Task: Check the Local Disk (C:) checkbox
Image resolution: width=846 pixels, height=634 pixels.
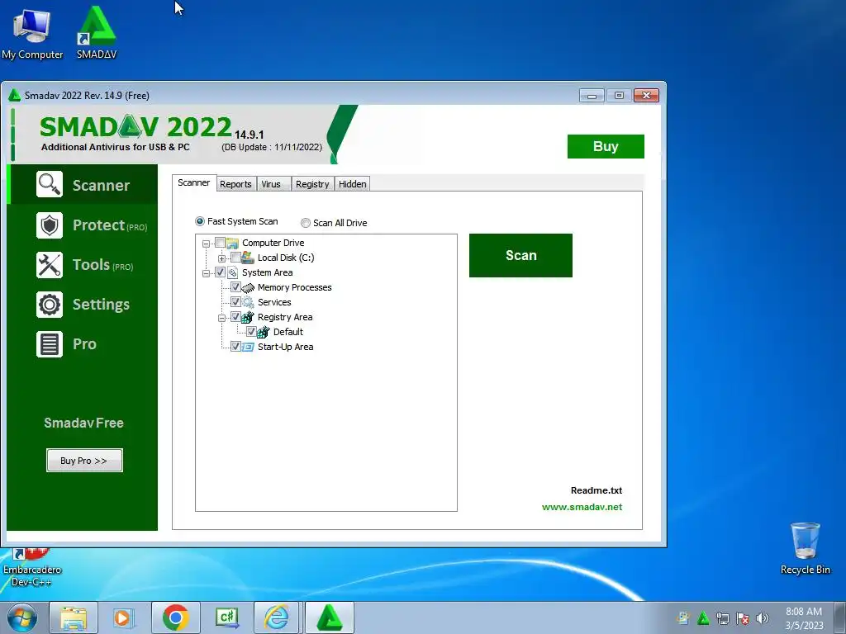Action: [x=235, y=258]
